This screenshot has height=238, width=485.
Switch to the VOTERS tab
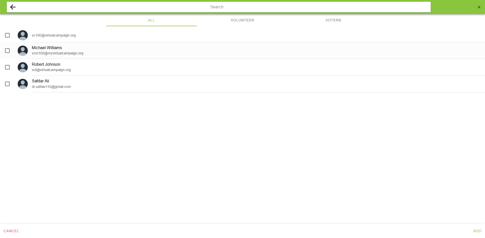[333, 20]
